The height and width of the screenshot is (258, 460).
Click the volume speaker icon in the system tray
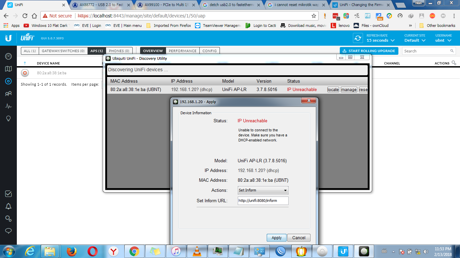(426, 251)
